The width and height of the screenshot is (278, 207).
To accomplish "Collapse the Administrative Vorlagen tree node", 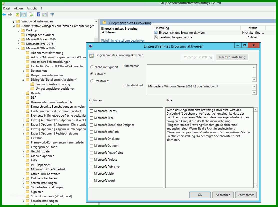I will point(14,26).
